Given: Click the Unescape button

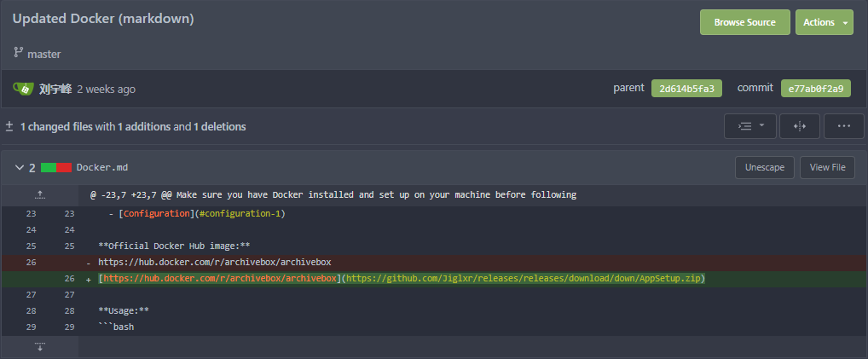Looking at the screenshot, I should (x=765, y=167).
